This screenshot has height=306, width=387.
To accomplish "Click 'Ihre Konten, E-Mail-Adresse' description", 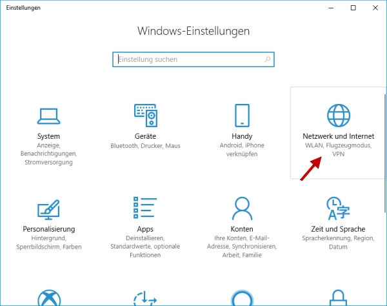I will [242, 247].
